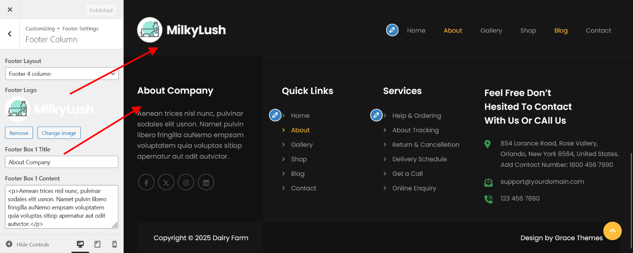Image resolution: width=633 pixels, height=253 pixels.
Task: Click the Change image button
Action: (59, 133)
